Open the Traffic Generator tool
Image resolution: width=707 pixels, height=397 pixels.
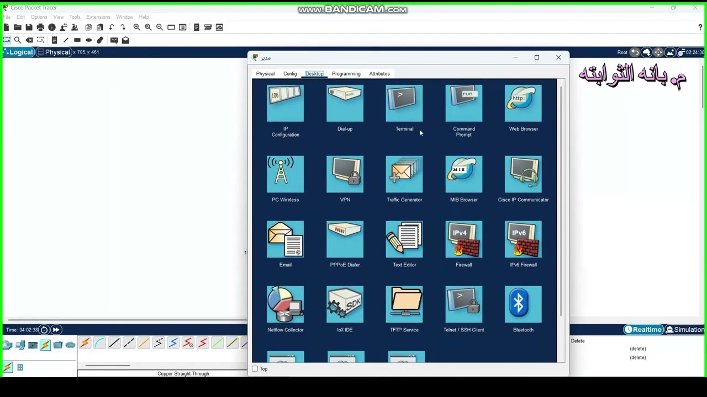[x=404, y=174]
